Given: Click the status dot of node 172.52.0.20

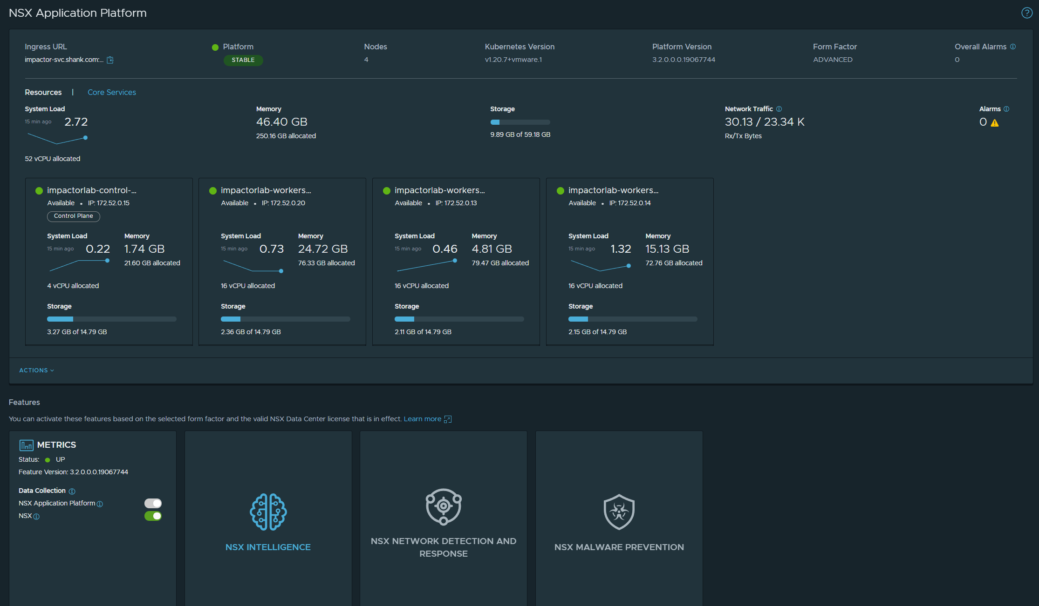Looking at the screenshot, I should 213,191.
